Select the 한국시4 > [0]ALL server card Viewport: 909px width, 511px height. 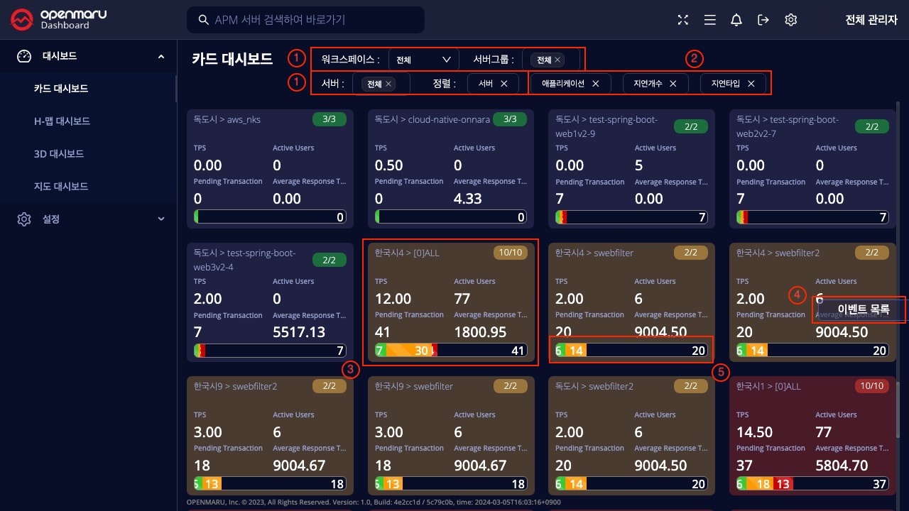click(x=450, y=303)
